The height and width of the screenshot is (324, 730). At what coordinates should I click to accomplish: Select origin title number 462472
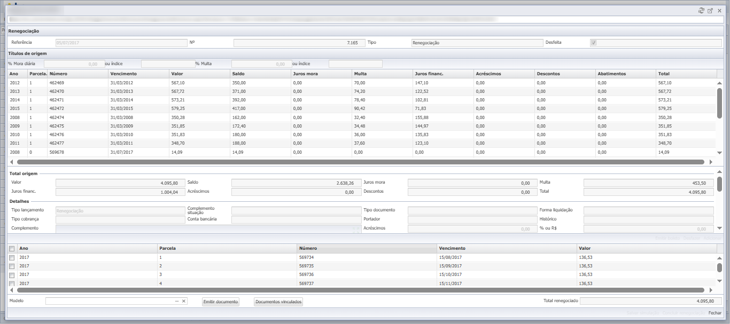tap(57, 108)
